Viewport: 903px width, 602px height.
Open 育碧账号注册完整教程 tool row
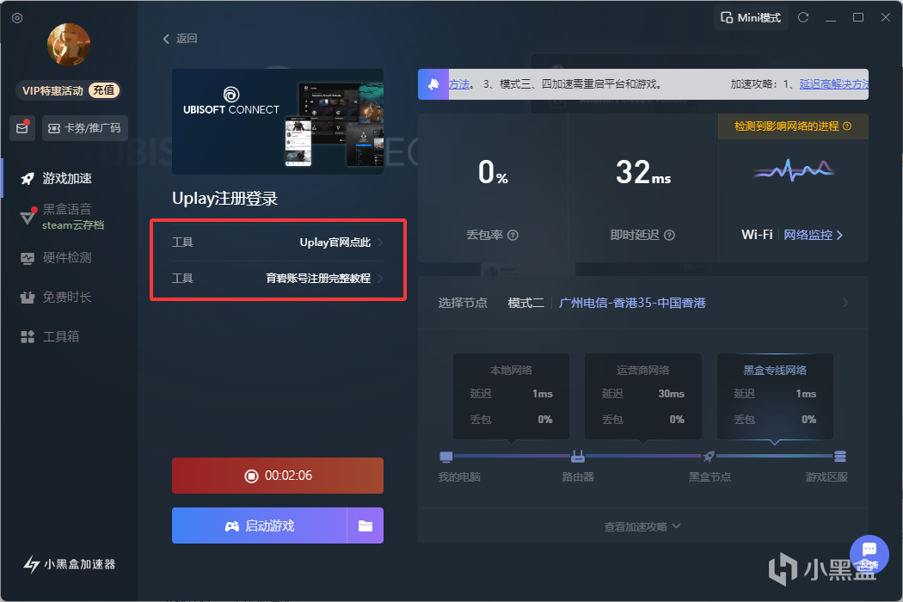point(278,279)
